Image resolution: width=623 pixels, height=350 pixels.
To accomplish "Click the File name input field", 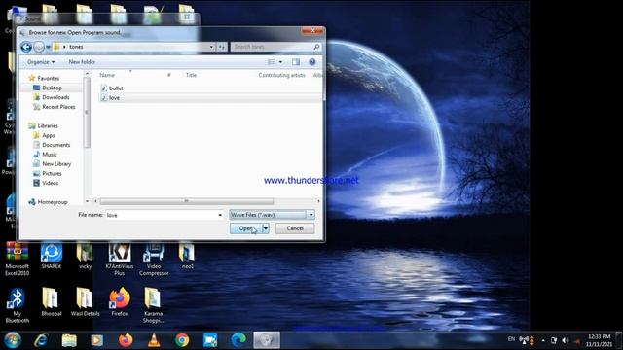I will coord(162,215).
